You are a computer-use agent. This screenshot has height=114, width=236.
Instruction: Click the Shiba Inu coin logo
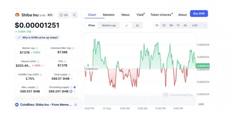[x=17, y=15]
